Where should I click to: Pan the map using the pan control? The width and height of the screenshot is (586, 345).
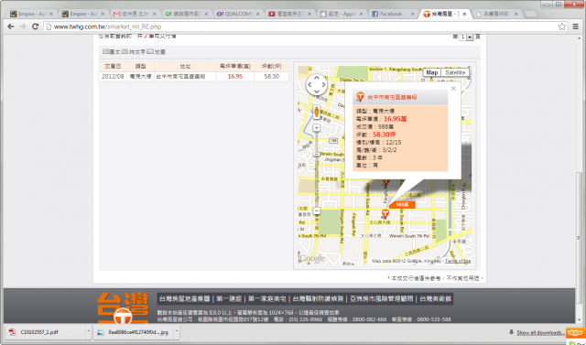coord(317,84)
